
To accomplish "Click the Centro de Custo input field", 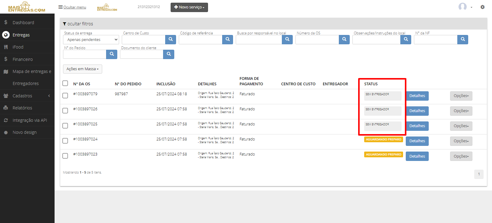I will [x=143, y=39].
